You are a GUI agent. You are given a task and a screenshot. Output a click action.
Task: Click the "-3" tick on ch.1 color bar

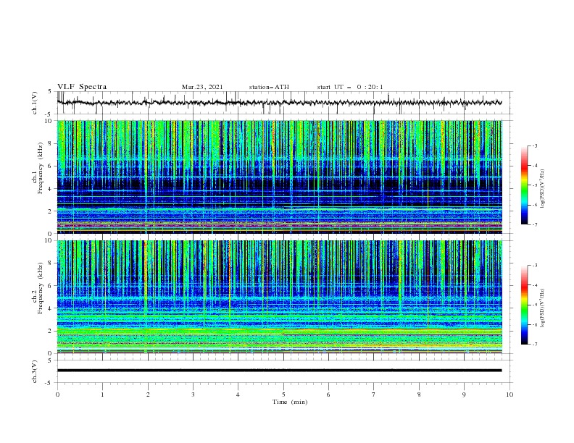click(535, 145)
